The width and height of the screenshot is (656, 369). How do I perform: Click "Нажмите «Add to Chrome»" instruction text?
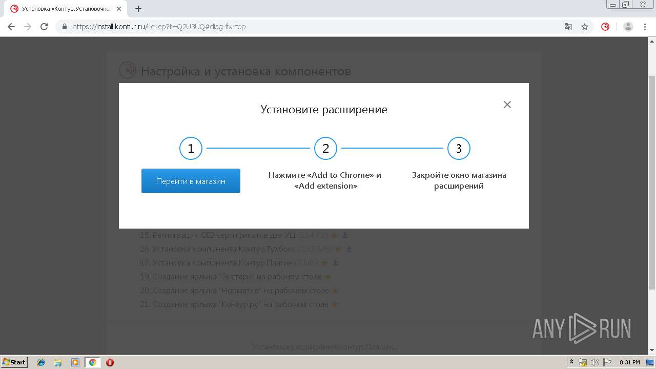click(325, 180)
